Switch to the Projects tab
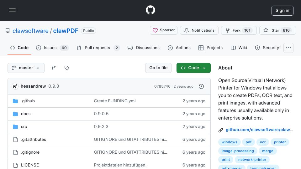Viewport: 301px width, 169px height. pyautogui.click(x=211, y=48)
